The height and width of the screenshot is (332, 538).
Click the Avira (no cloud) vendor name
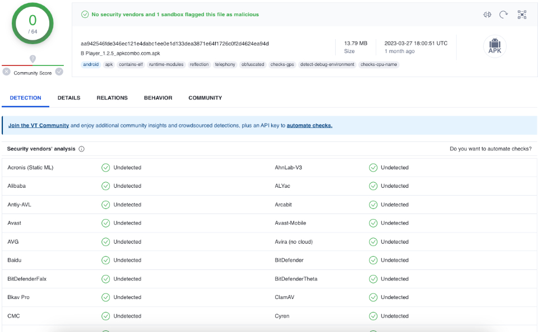click(294, 241)
